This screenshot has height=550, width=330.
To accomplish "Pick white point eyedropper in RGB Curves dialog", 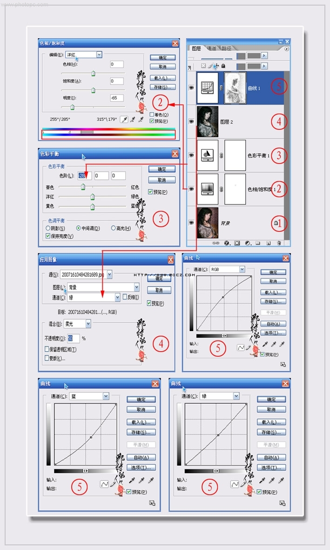I will (x=282, y=345).
